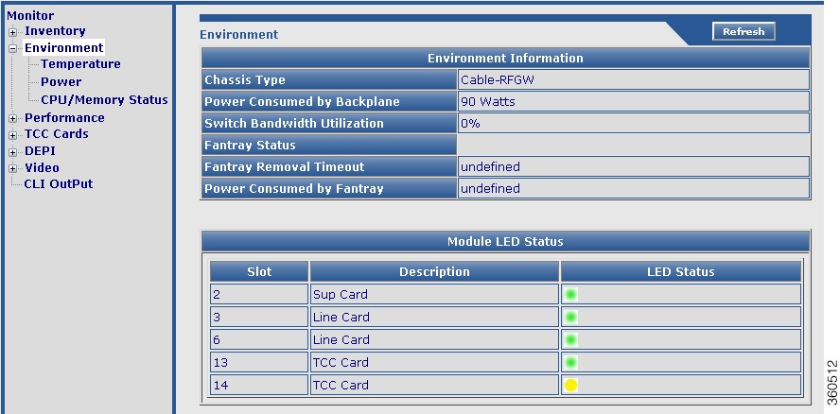The image size is (840, 414).
Task: Click the Description column header
Action: tap(434, 271)
